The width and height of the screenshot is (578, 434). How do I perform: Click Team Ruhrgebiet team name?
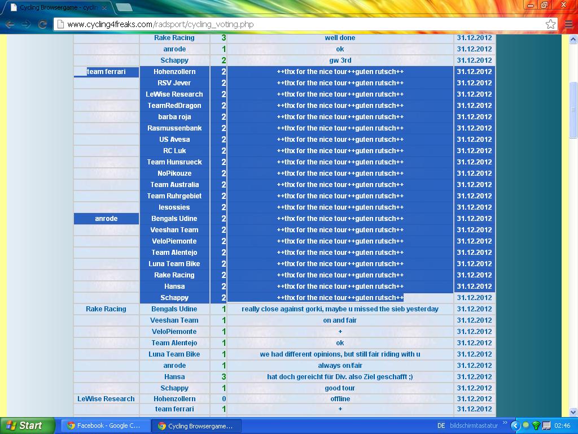tap(174, 196)
